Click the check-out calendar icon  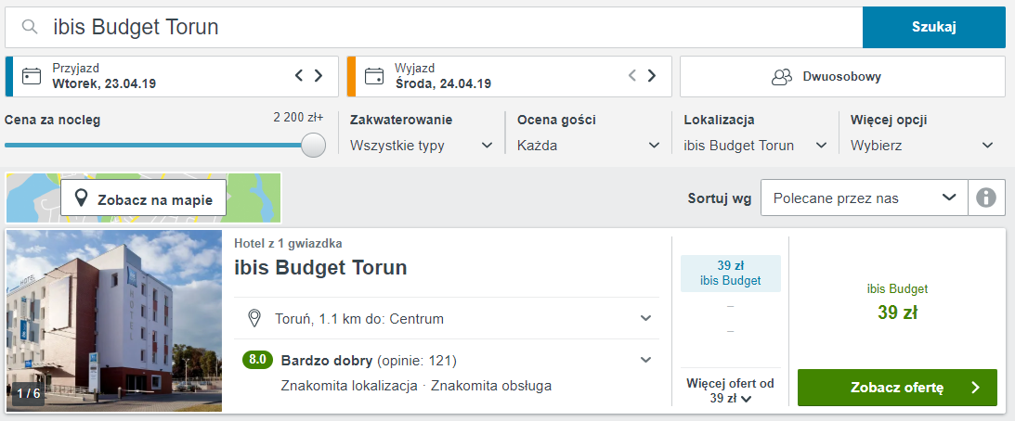(374, 76)
